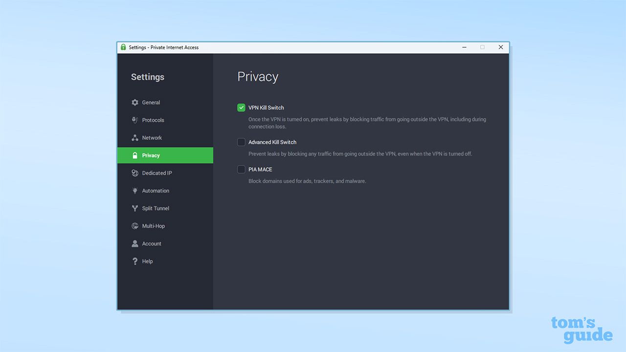The image size is (626, 352).
Task: Click the Protocols plug icon
Action: (135, 120)
